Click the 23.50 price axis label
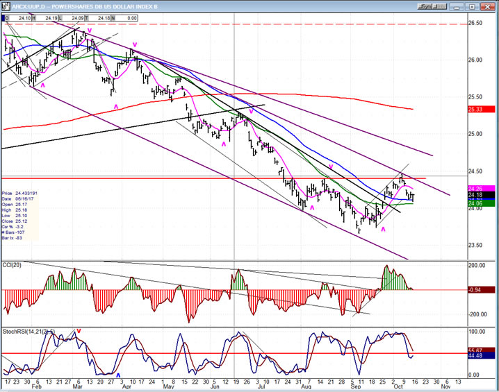Screen dimensions: 499x392 tap(475, 245)
